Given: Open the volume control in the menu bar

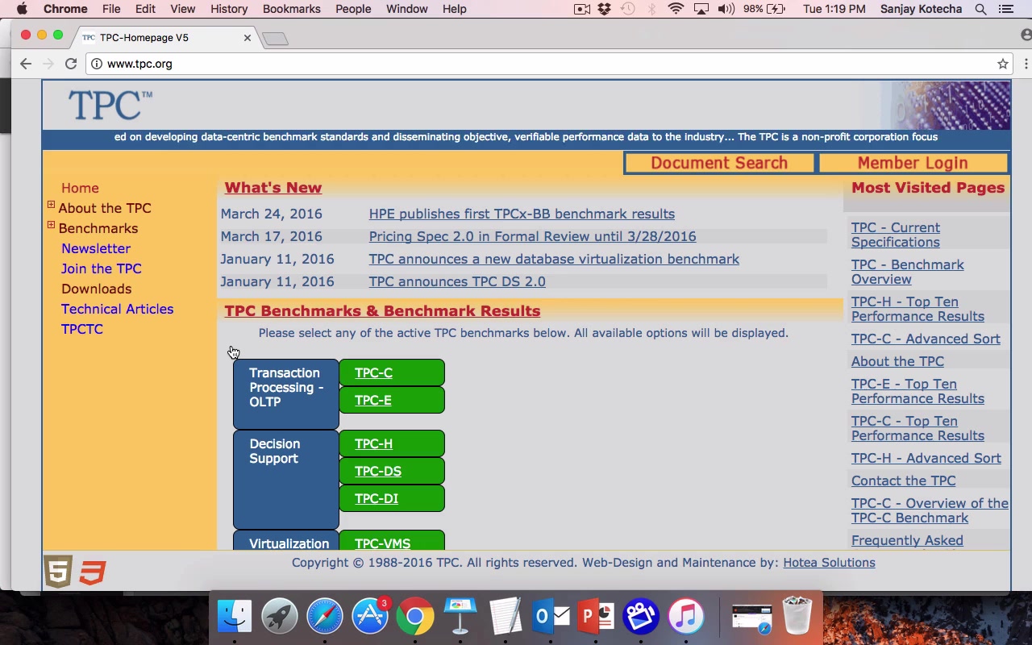Looking at the screenshot, I should [726, 9].
